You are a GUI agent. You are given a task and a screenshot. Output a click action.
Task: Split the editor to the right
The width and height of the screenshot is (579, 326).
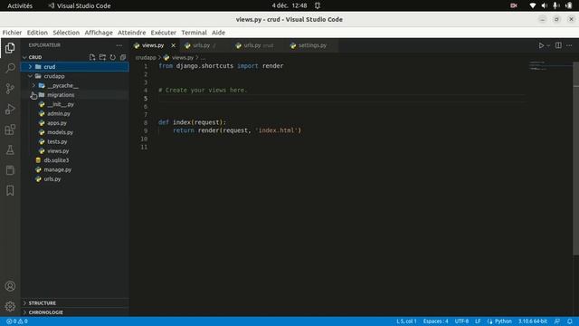[558, 45]
